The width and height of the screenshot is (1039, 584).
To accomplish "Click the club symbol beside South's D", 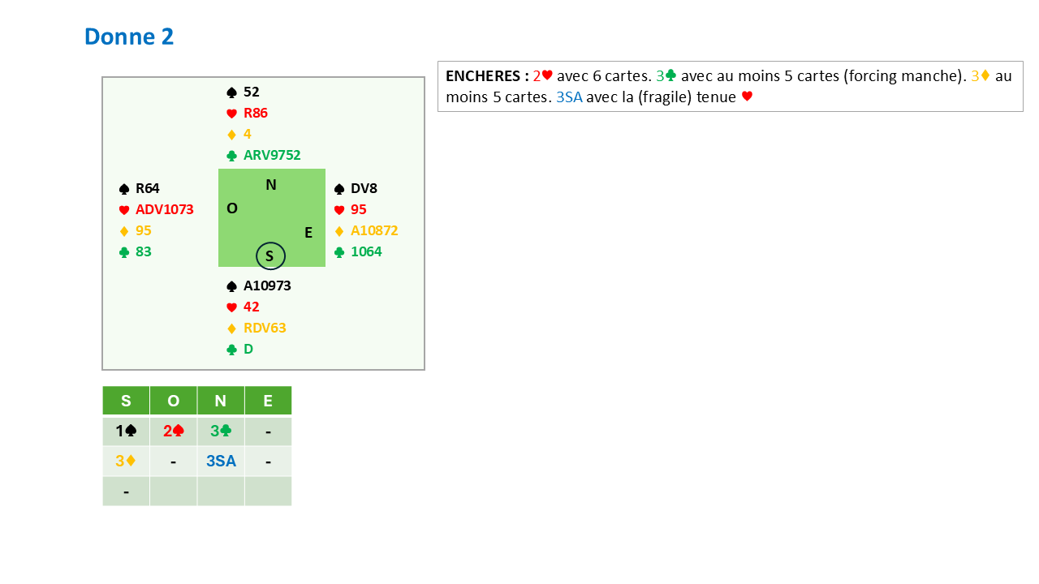I will click(231, 350).
